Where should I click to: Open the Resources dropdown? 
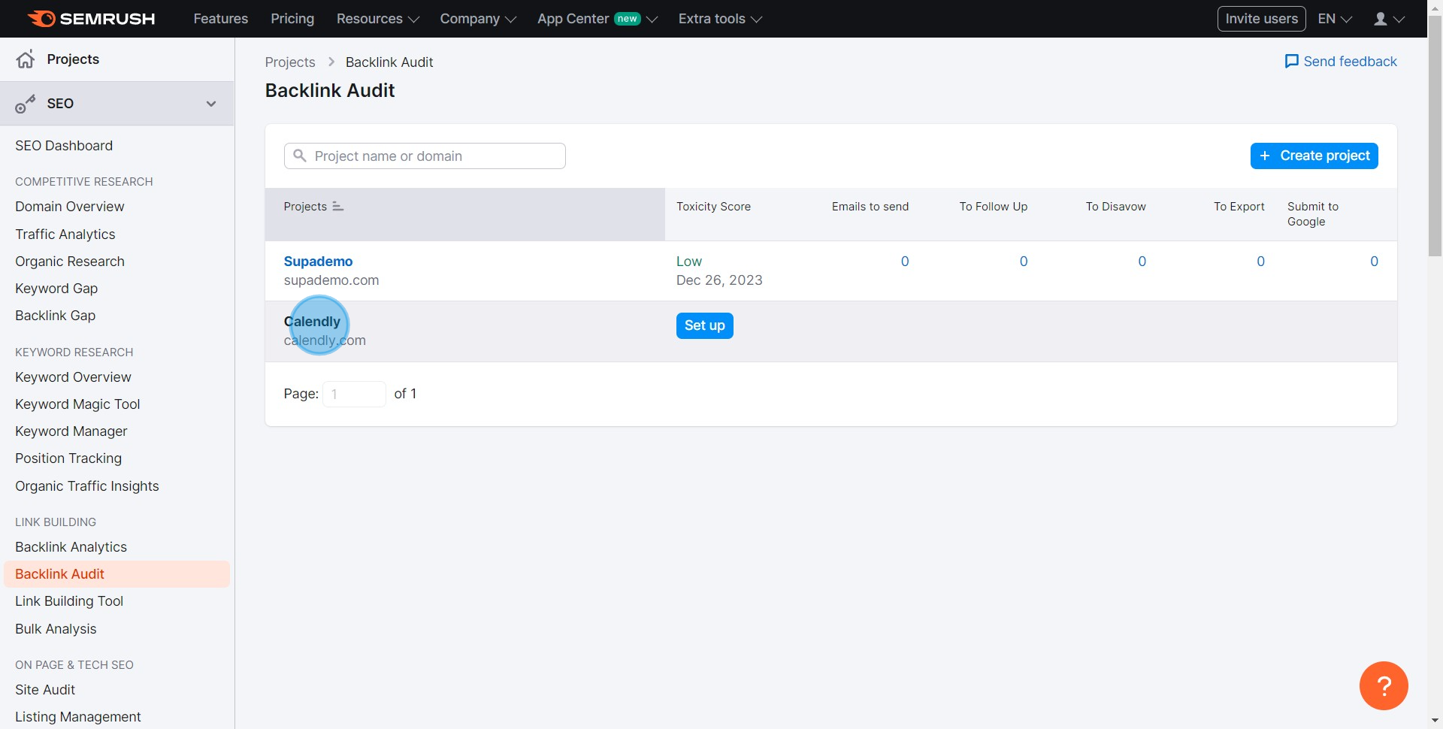[x=377, y=19]
